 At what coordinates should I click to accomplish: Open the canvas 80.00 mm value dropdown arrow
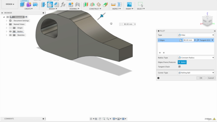pyautogui.click(x=135, y=24)
